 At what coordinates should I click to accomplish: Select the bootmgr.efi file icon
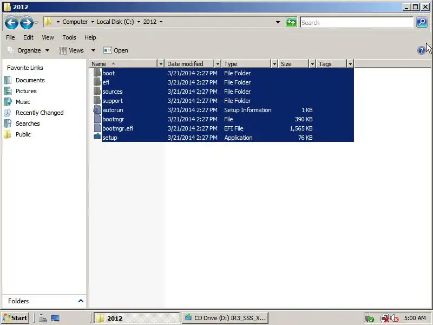(97, 128)
